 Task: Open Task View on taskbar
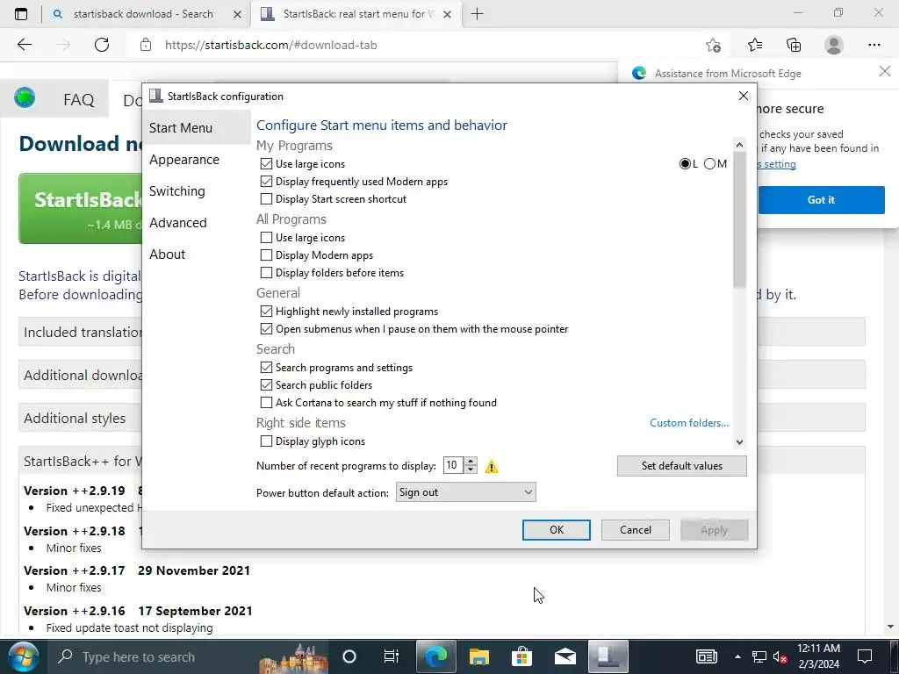point(391,656)
